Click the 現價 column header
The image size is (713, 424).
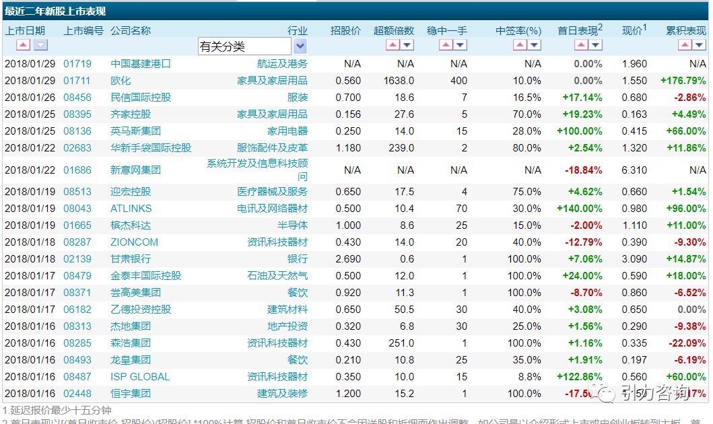634,30
